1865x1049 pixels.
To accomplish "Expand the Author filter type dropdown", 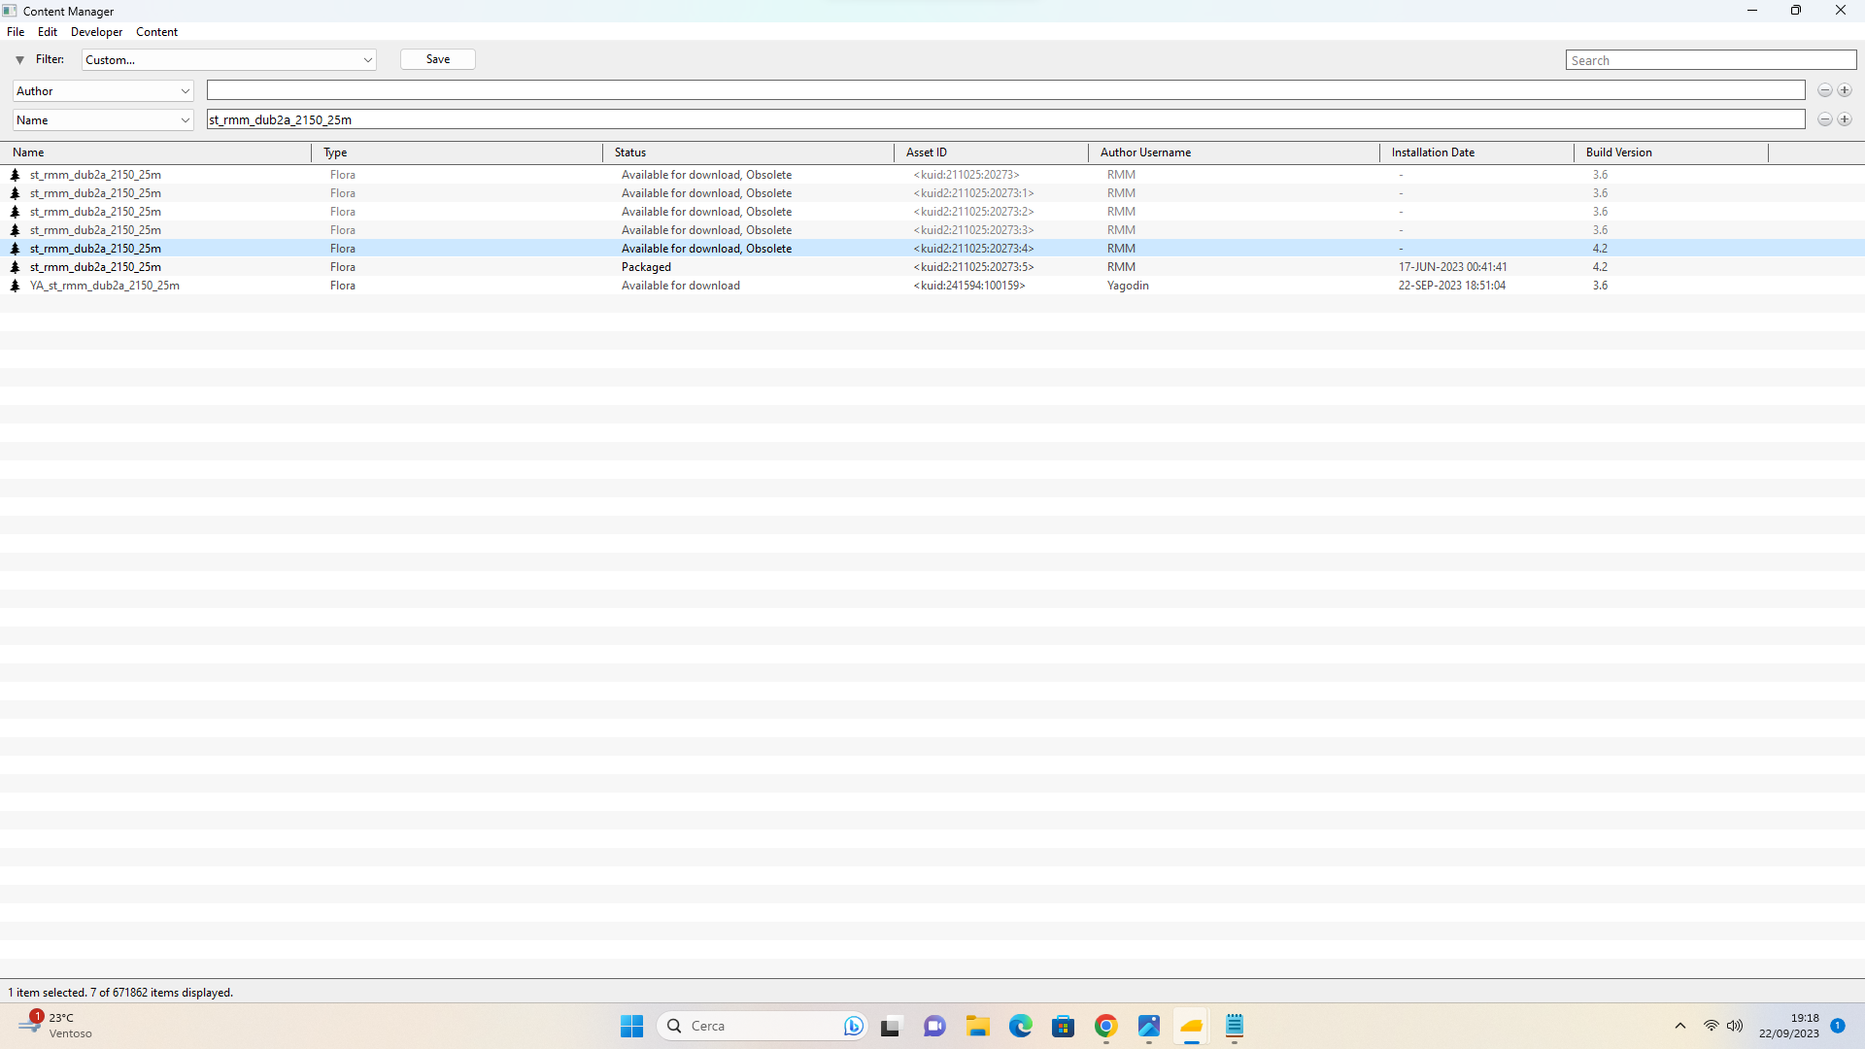I will point(103,91).
